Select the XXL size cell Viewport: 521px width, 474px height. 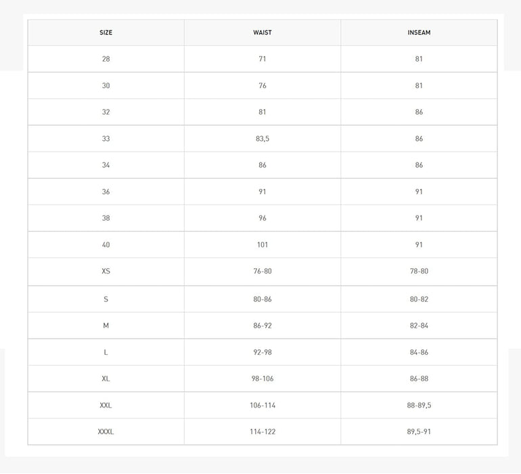[106, 406]
